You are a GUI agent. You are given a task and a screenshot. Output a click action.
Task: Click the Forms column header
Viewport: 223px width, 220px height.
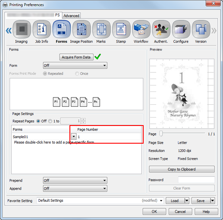tap(44, 129)
